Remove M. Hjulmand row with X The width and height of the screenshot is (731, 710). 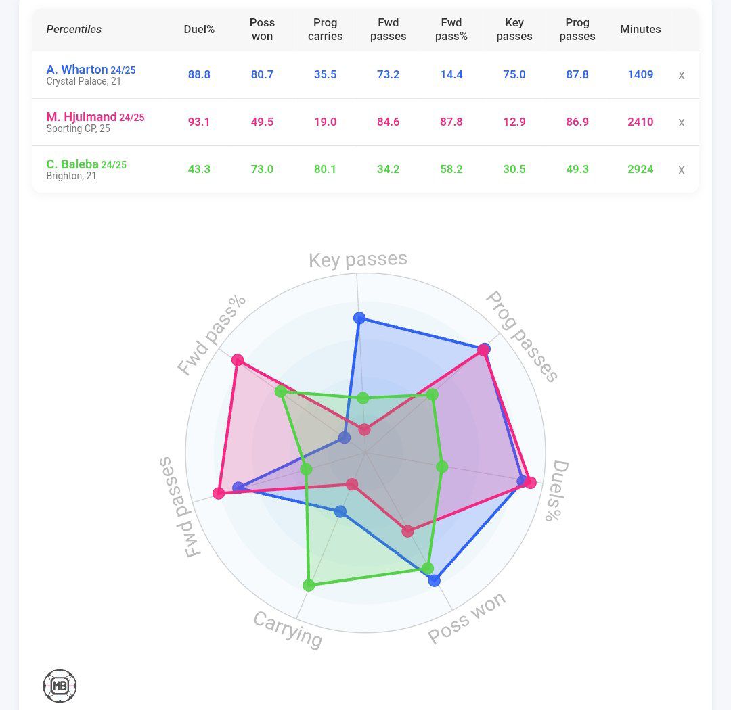click(x=682, y=122)
